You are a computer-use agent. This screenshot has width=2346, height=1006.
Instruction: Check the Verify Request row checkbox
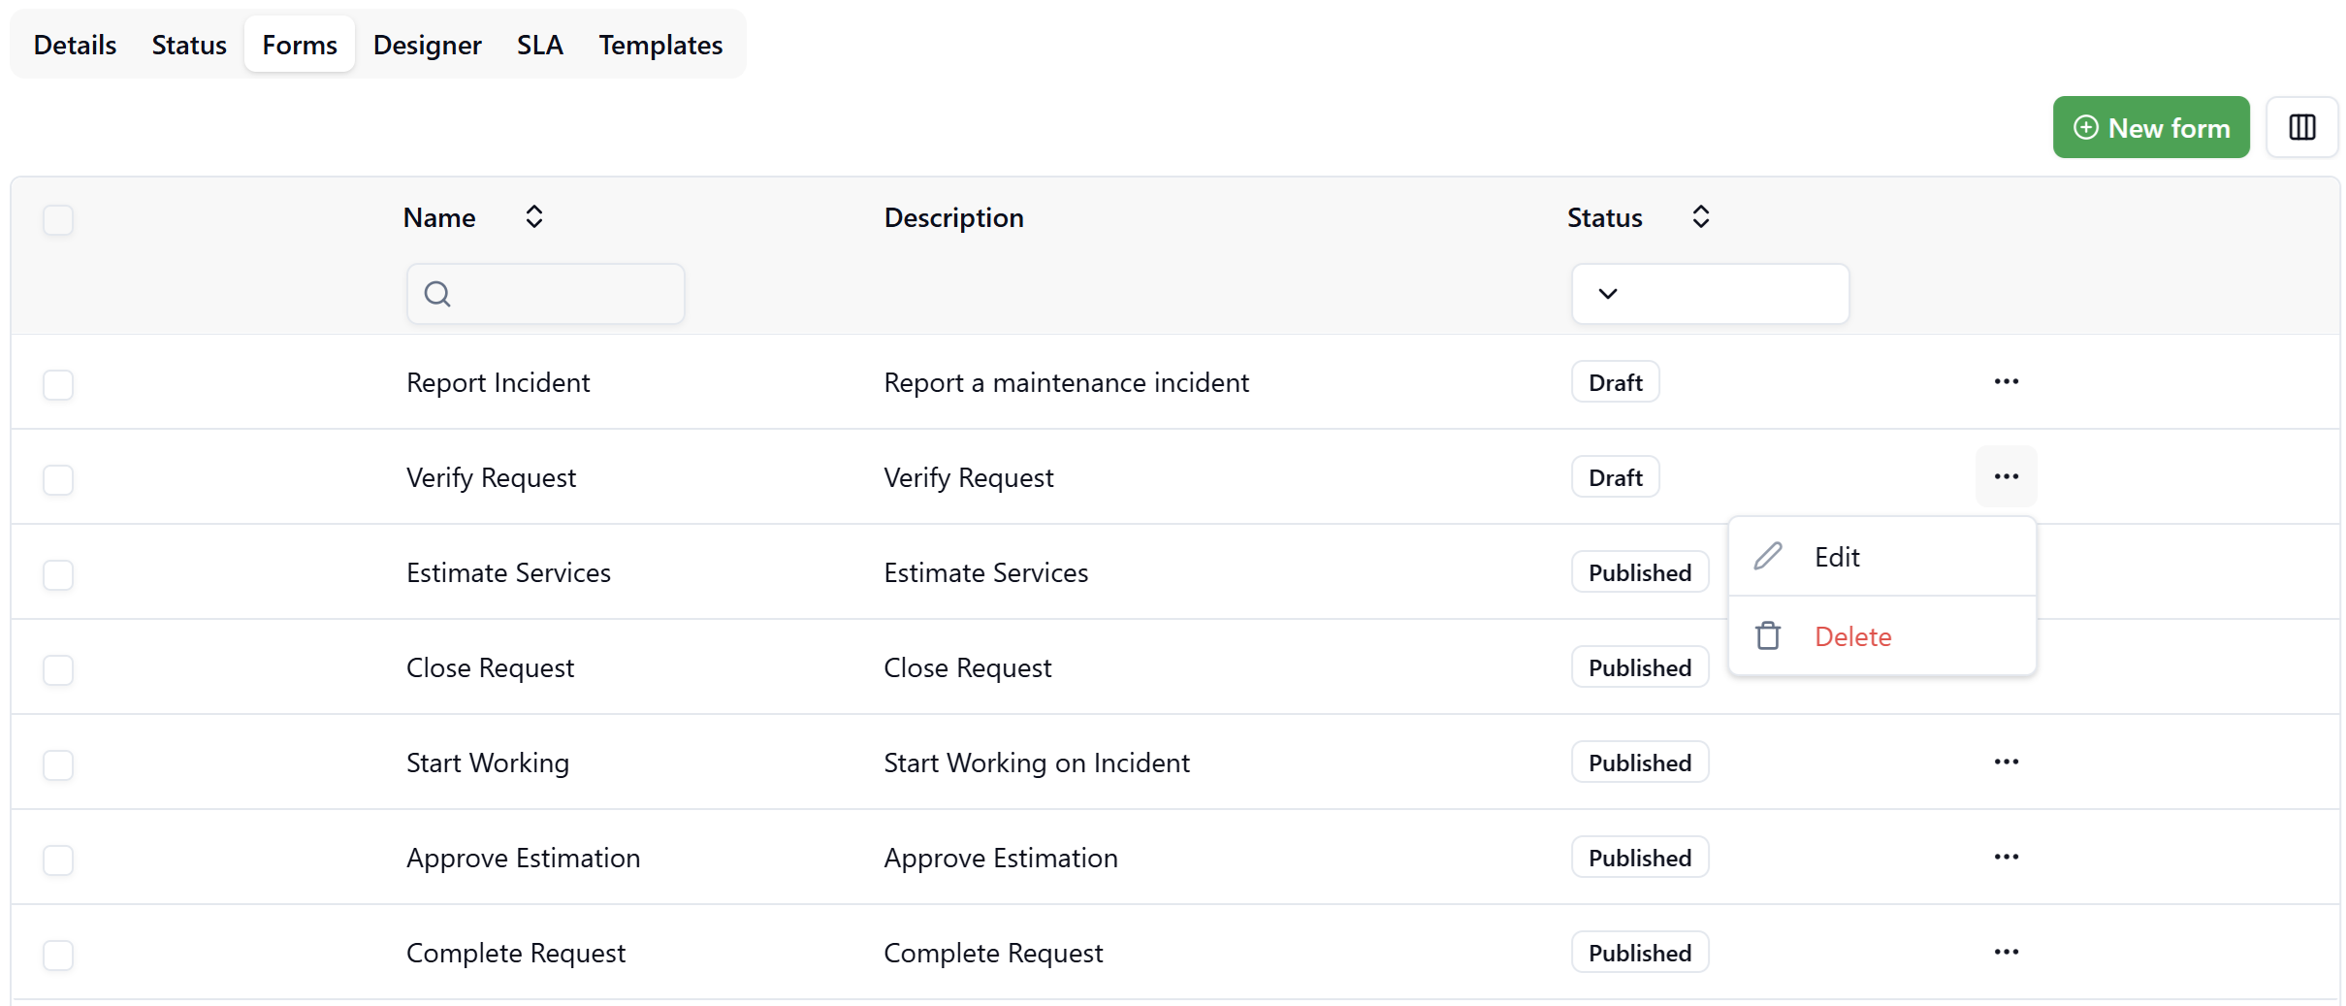[58, 479]
